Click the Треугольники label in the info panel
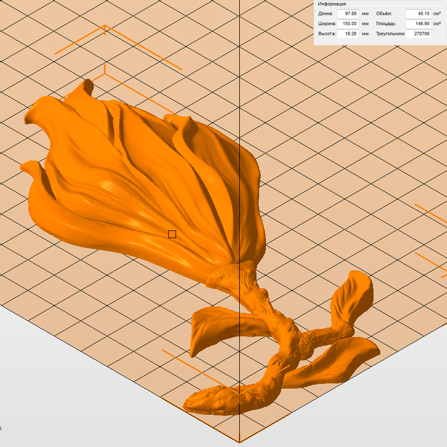 click(x=390, y=34)
